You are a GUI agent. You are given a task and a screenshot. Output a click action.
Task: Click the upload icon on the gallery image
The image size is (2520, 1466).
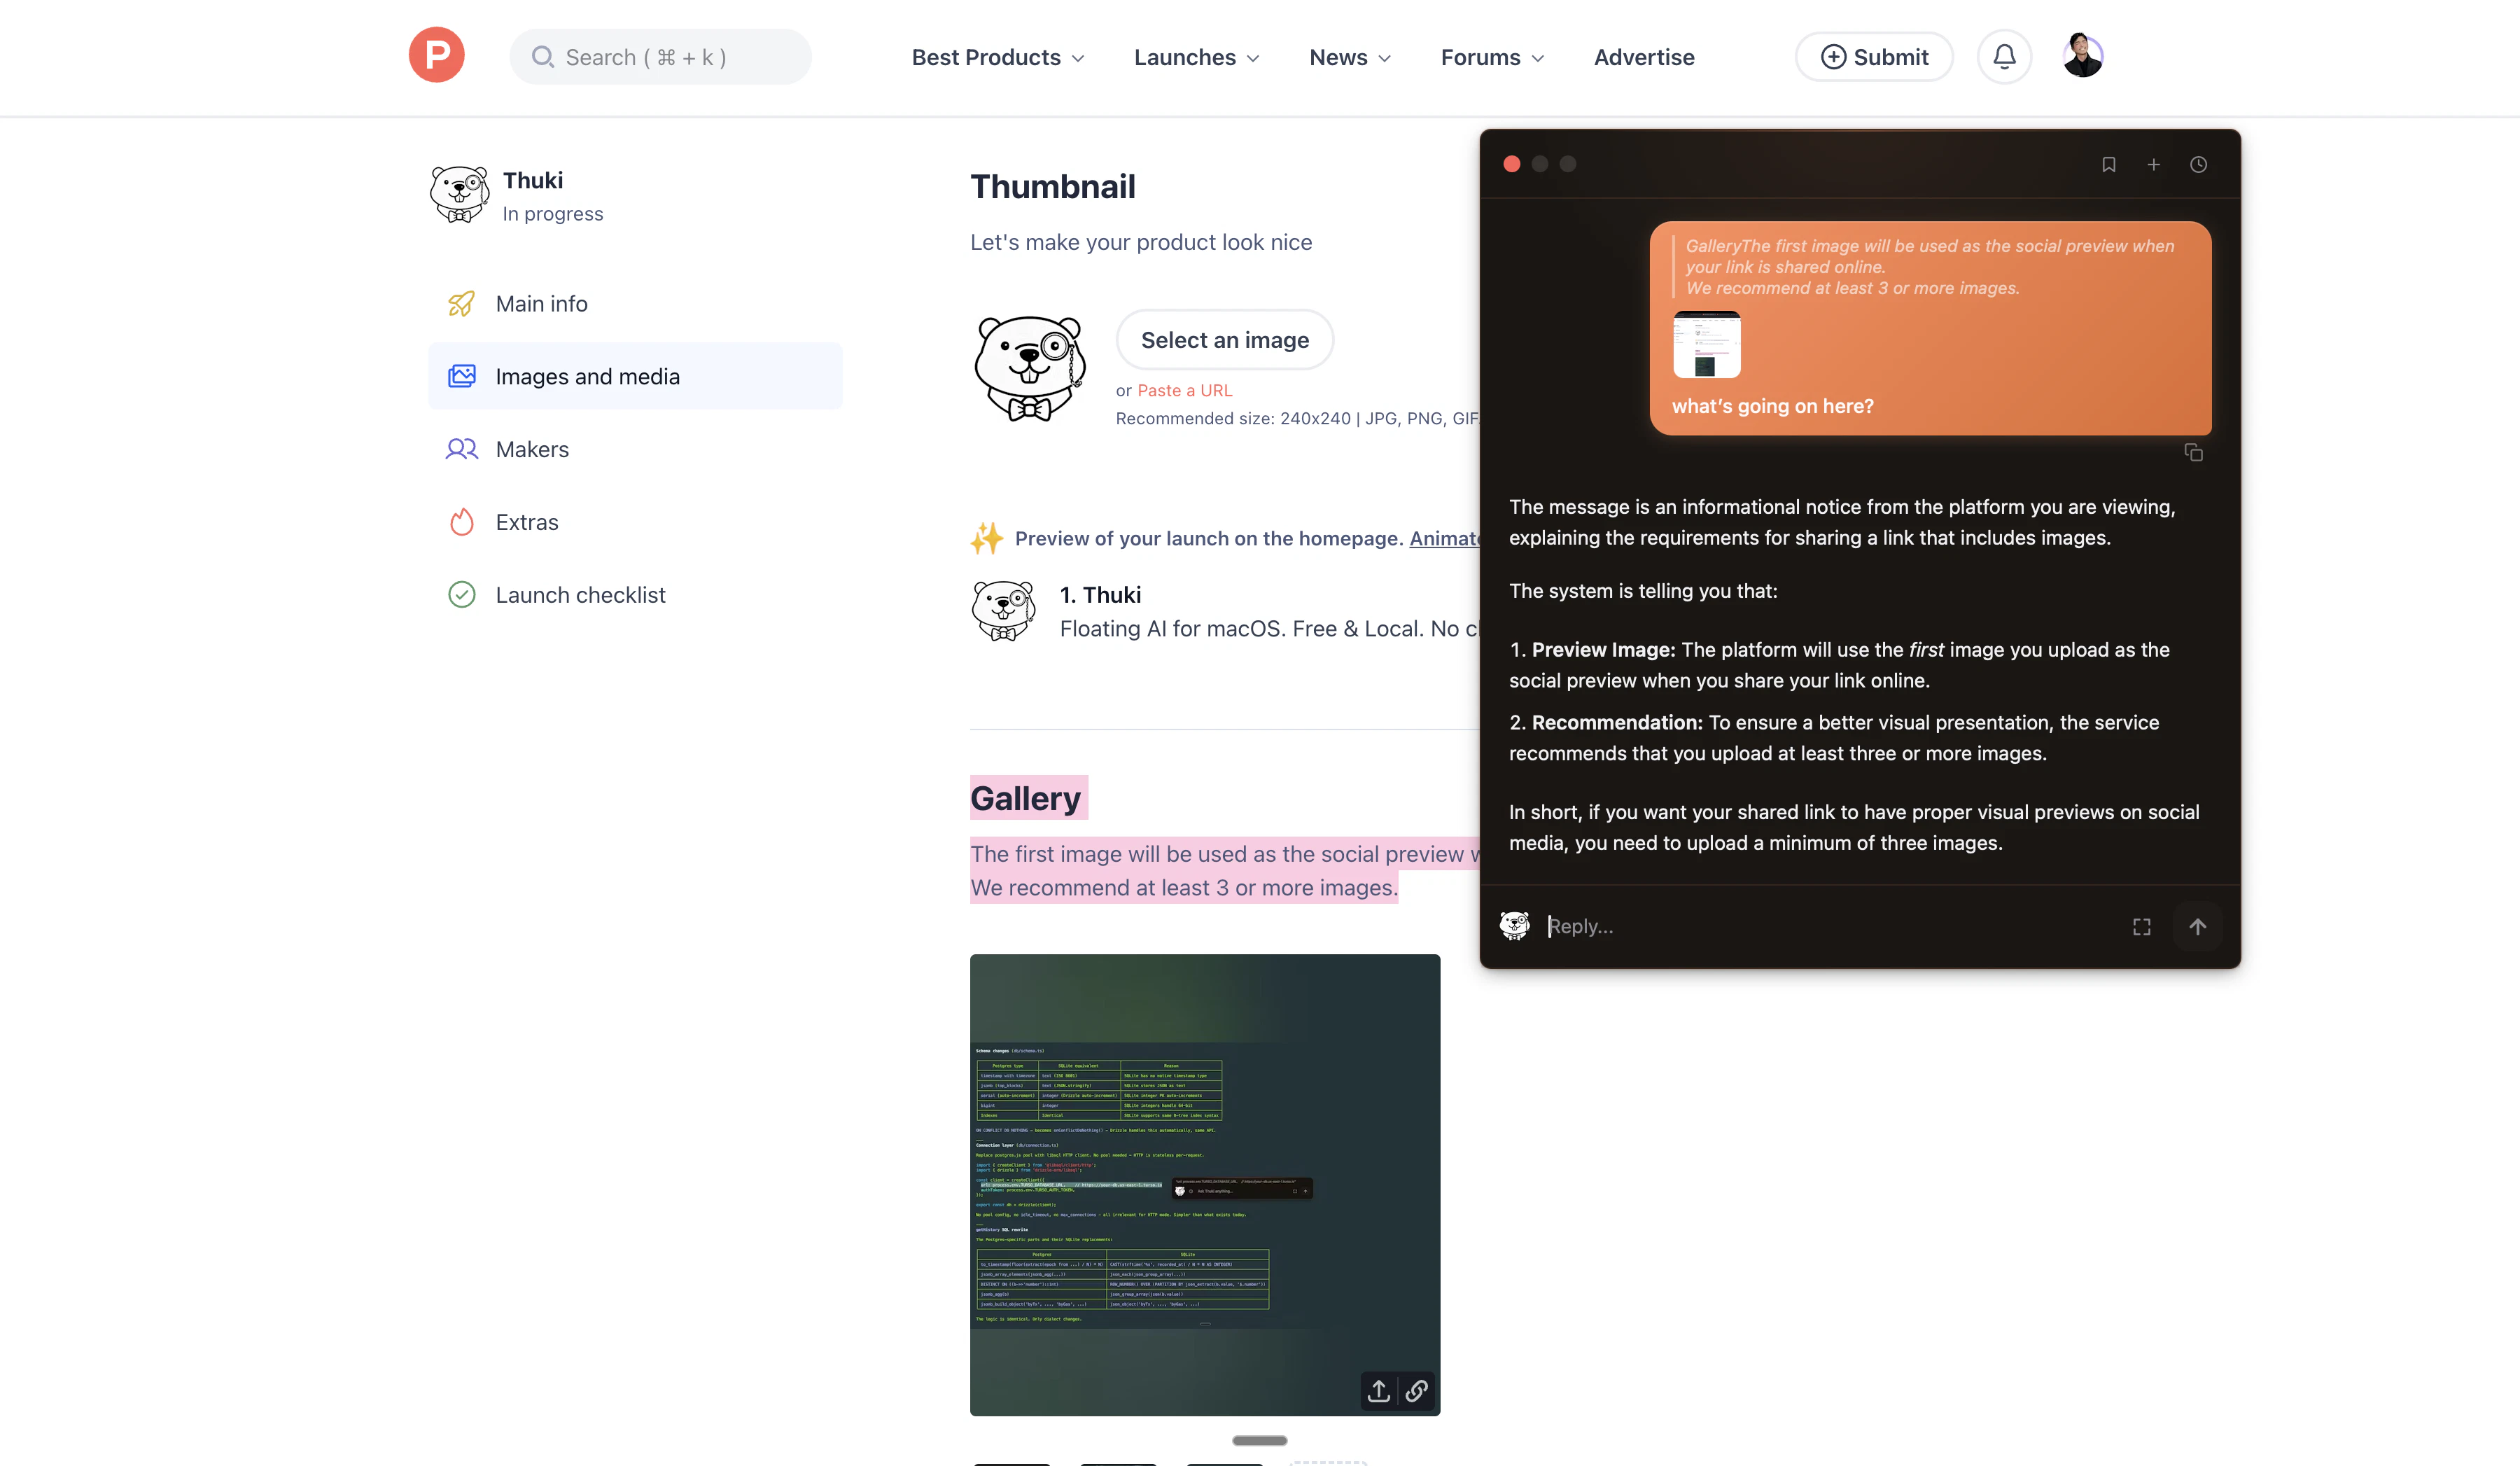(x=1378, y=1391)
